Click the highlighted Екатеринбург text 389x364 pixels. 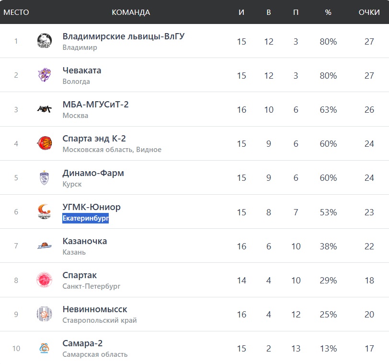coord(86,219)
